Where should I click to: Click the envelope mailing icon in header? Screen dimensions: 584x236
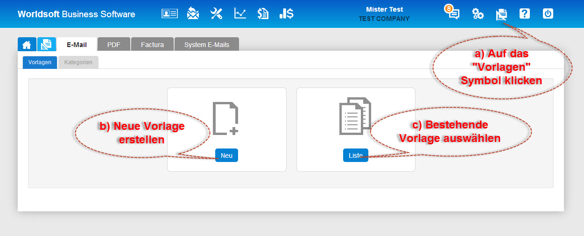click(193, 13)
